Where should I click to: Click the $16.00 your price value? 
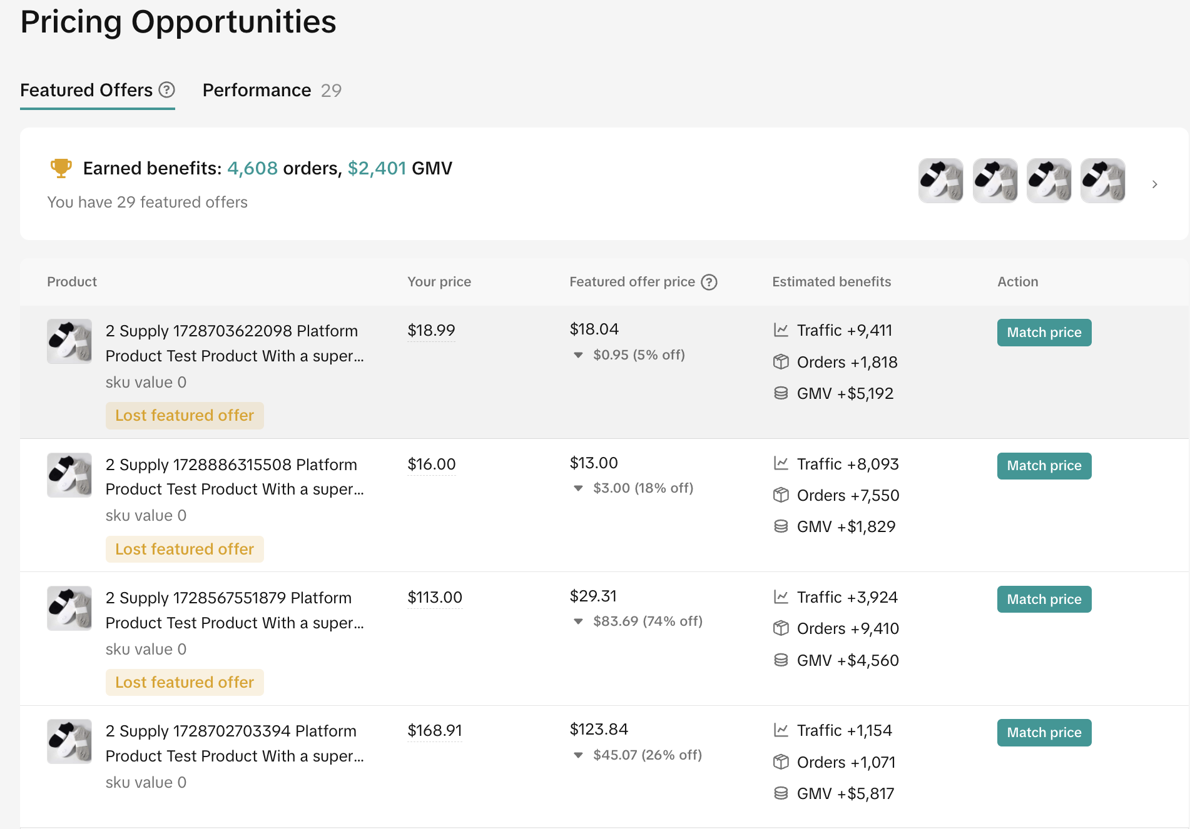tap(431, 465)
